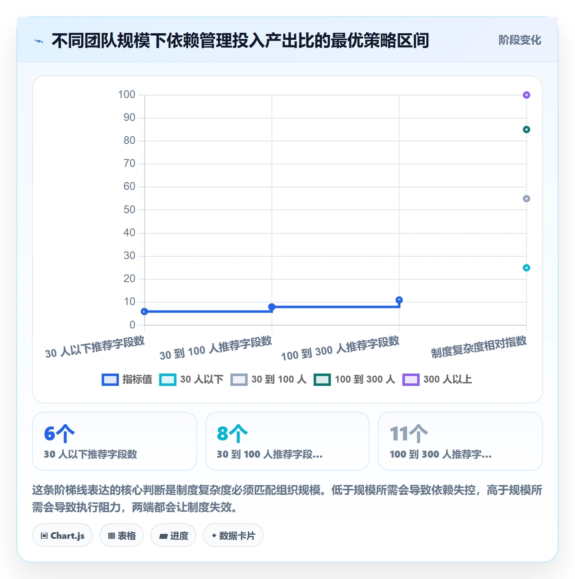
Task: Click the x-axis label 30 人以下推荐字段数
Action: [x=95, y=347]
